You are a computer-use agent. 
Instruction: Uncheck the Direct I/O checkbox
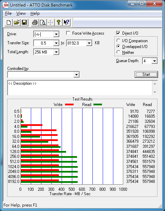[x=118, y=33]
